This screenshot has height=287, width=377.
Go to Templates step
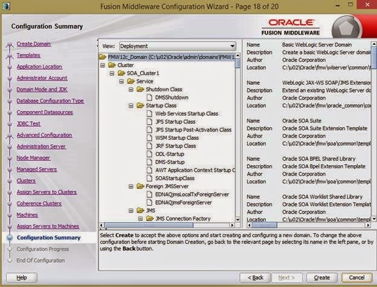28,55
